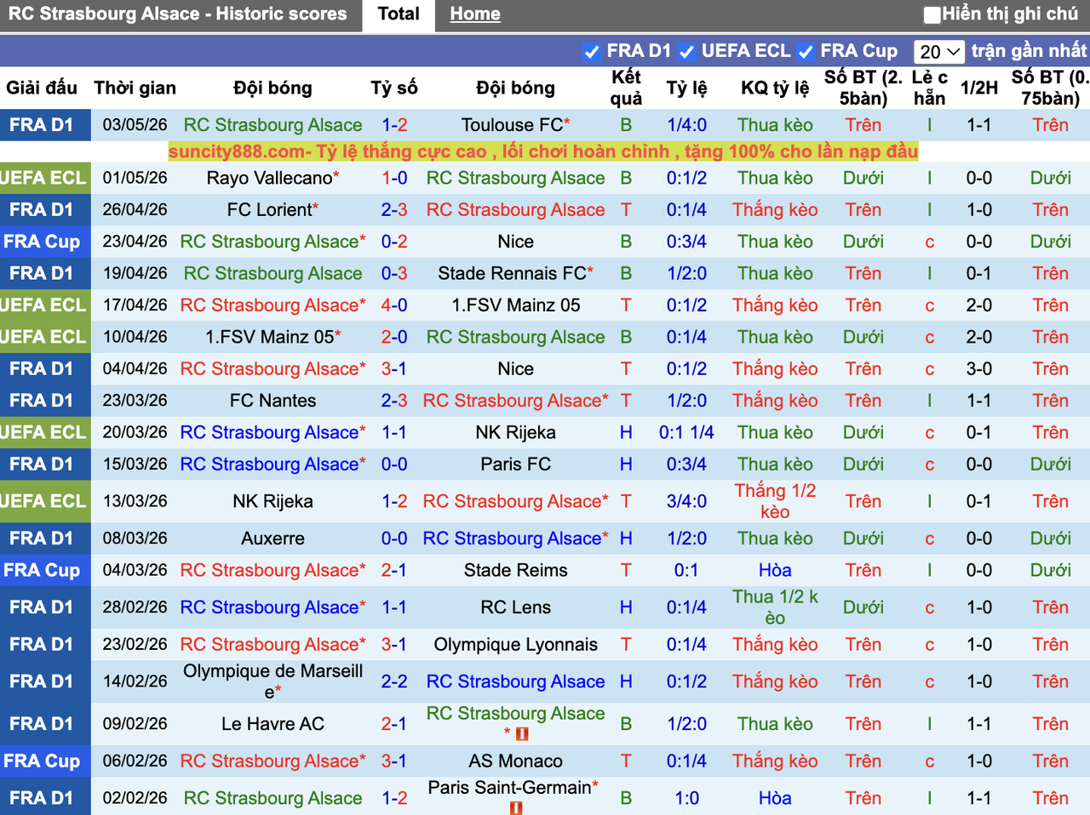
Task: Click the 1-2 score of the Toulouse match
Action: [x=394, y=125]
